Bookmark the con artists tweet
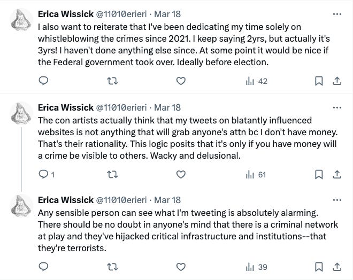Screen dimensions: 353x280 (319, 174)
